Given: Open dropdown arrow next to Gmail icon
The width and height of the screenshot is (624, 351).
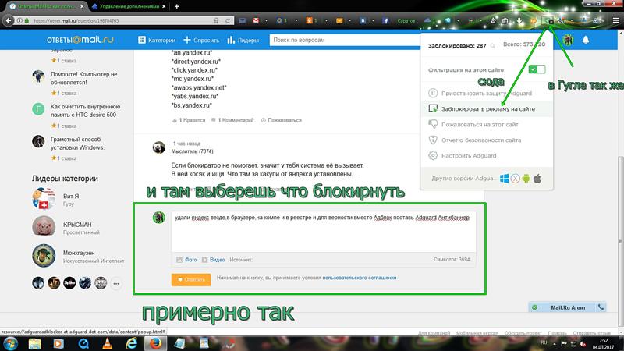Looking at the screenshot, I should [x=266, y=21].
